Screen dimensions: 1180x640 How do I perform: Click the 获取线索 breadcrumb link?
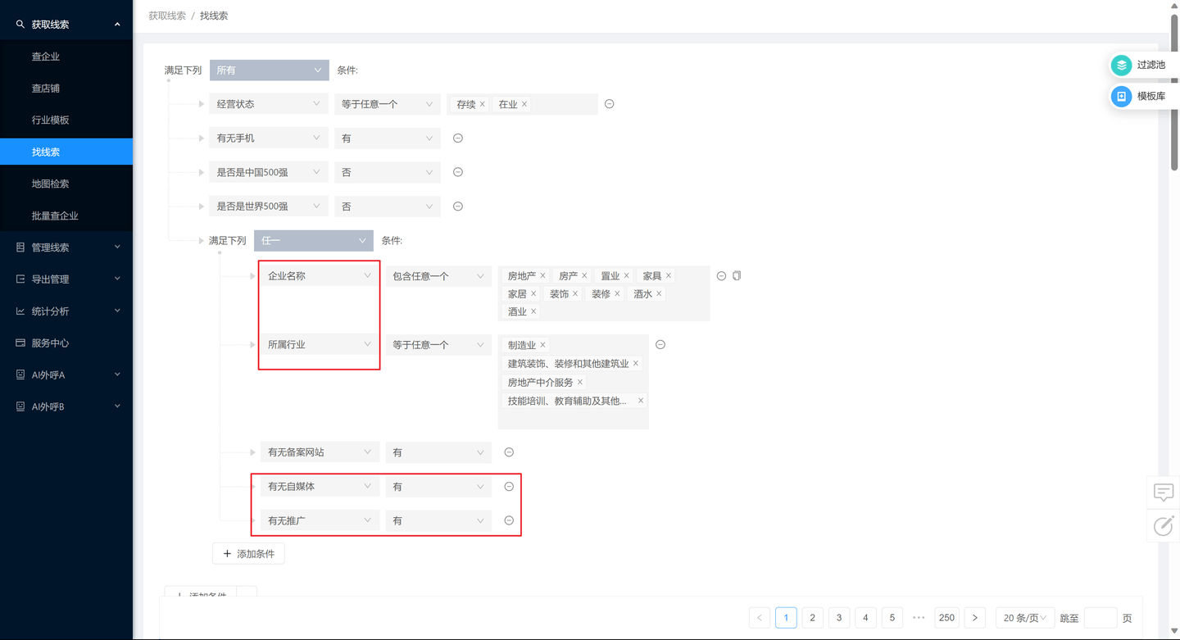pos(167,16)
